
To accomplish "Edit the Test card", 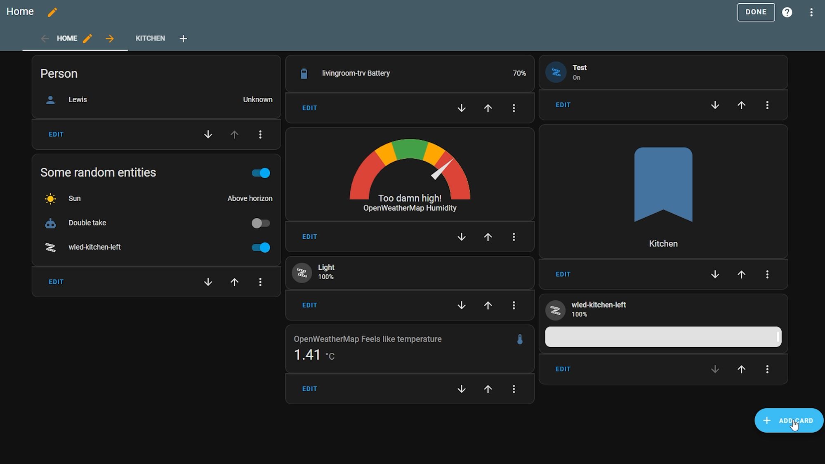I will pyautogui.click(x=563, y=105).
